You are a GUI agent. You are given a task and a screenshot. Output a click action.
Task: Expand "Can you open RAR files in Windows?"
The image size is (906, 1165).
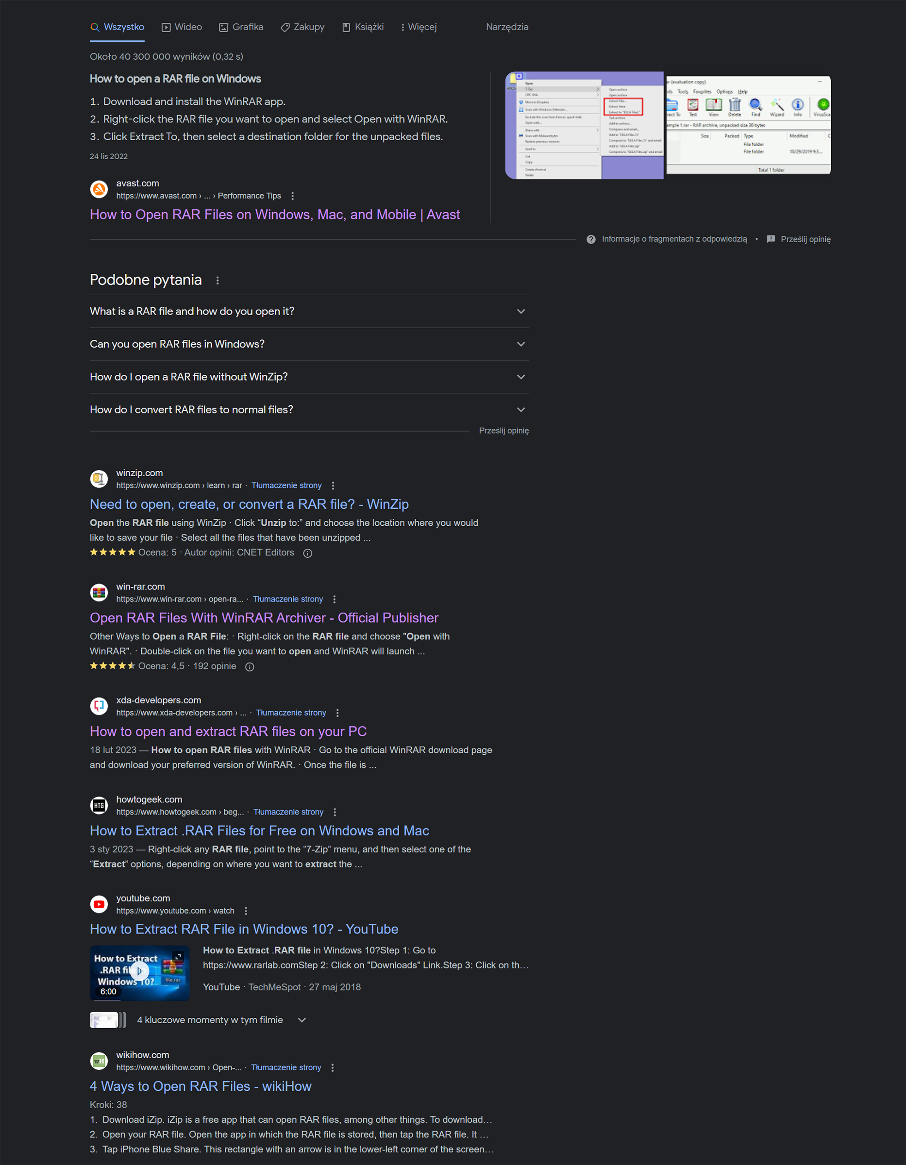tap(309, 344)
